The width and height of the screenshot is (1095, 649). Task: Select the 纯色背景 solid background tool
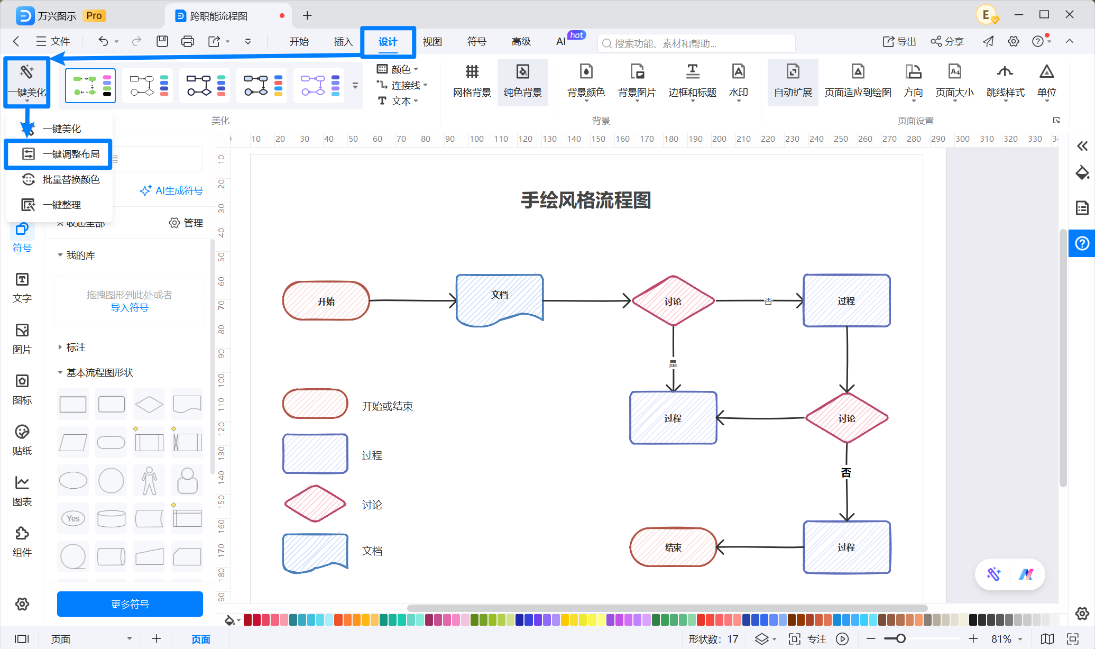tap(522, 82)
